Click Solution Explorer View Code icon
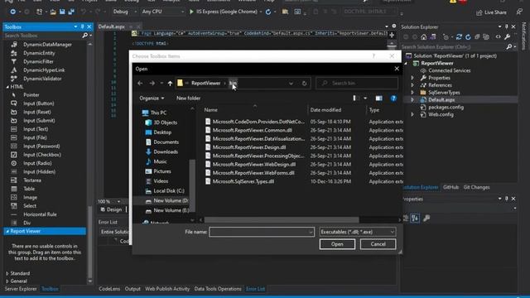 499,36
